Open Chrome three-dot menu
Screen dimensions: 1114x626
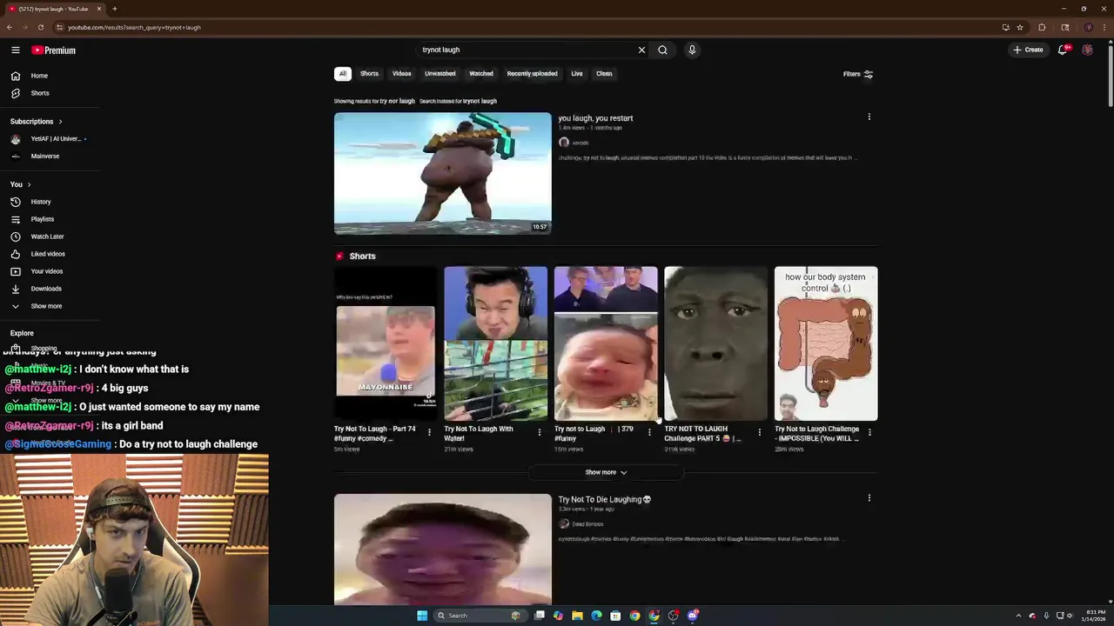pos(1103,27)
